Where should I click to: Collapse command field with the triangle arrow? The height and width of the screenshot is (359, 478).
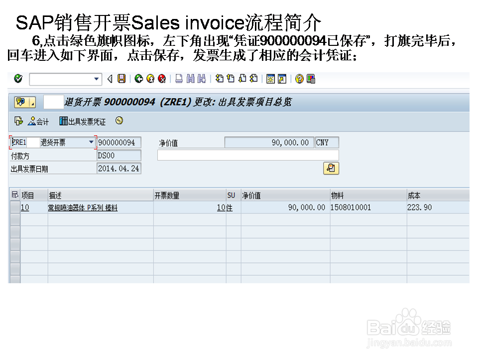pos(110,79)
